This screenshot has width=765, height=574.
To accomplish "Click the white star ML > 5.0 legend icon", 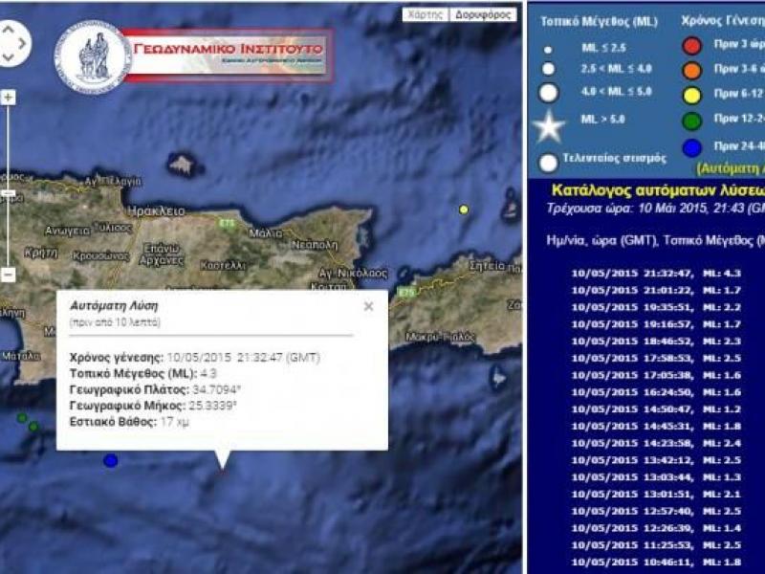I will pos(549,126).
